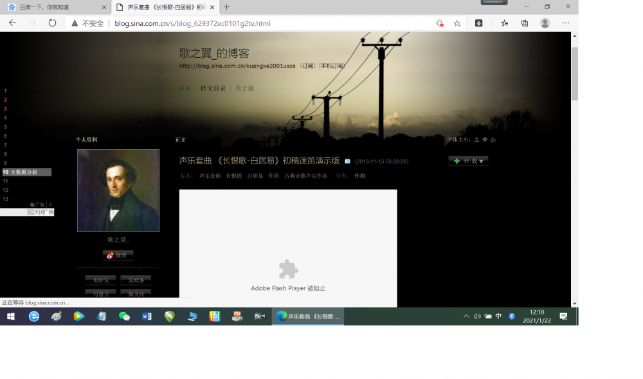
Task: Click the user profile avatar icon
Action: pyautogui.click(x=545, y=23)
